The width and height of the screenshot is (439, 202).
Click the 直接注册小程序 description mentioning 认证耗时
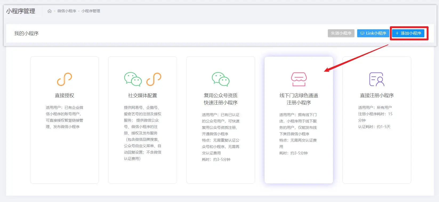click(x=374, y=127)
